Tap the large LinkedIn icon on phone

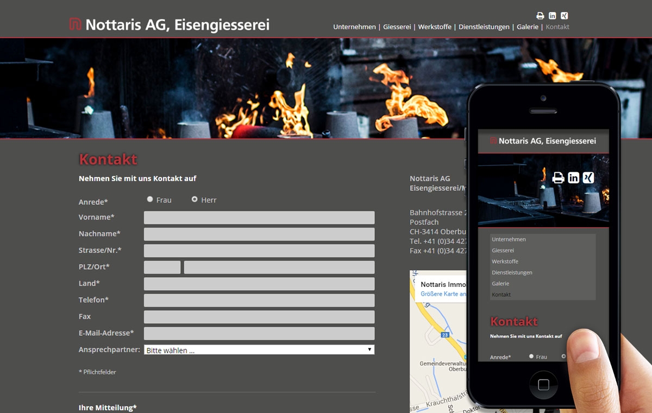click(x=573, y=178)
